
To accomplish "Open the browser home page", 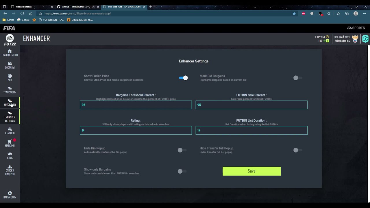I will (x=31, y=14).
